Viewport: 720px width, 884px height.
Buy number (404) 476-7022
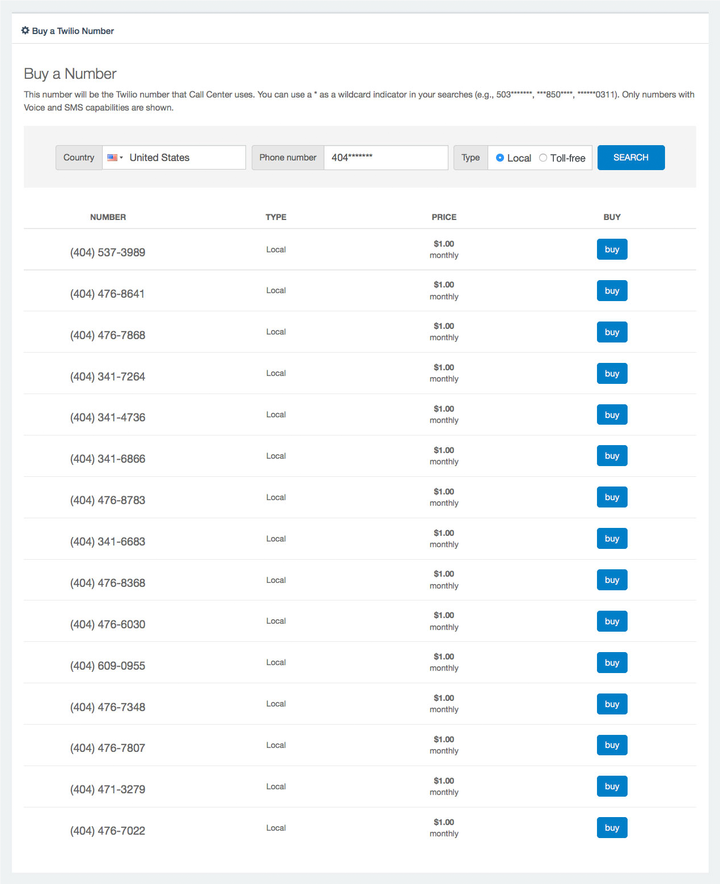tap(612, 827)
